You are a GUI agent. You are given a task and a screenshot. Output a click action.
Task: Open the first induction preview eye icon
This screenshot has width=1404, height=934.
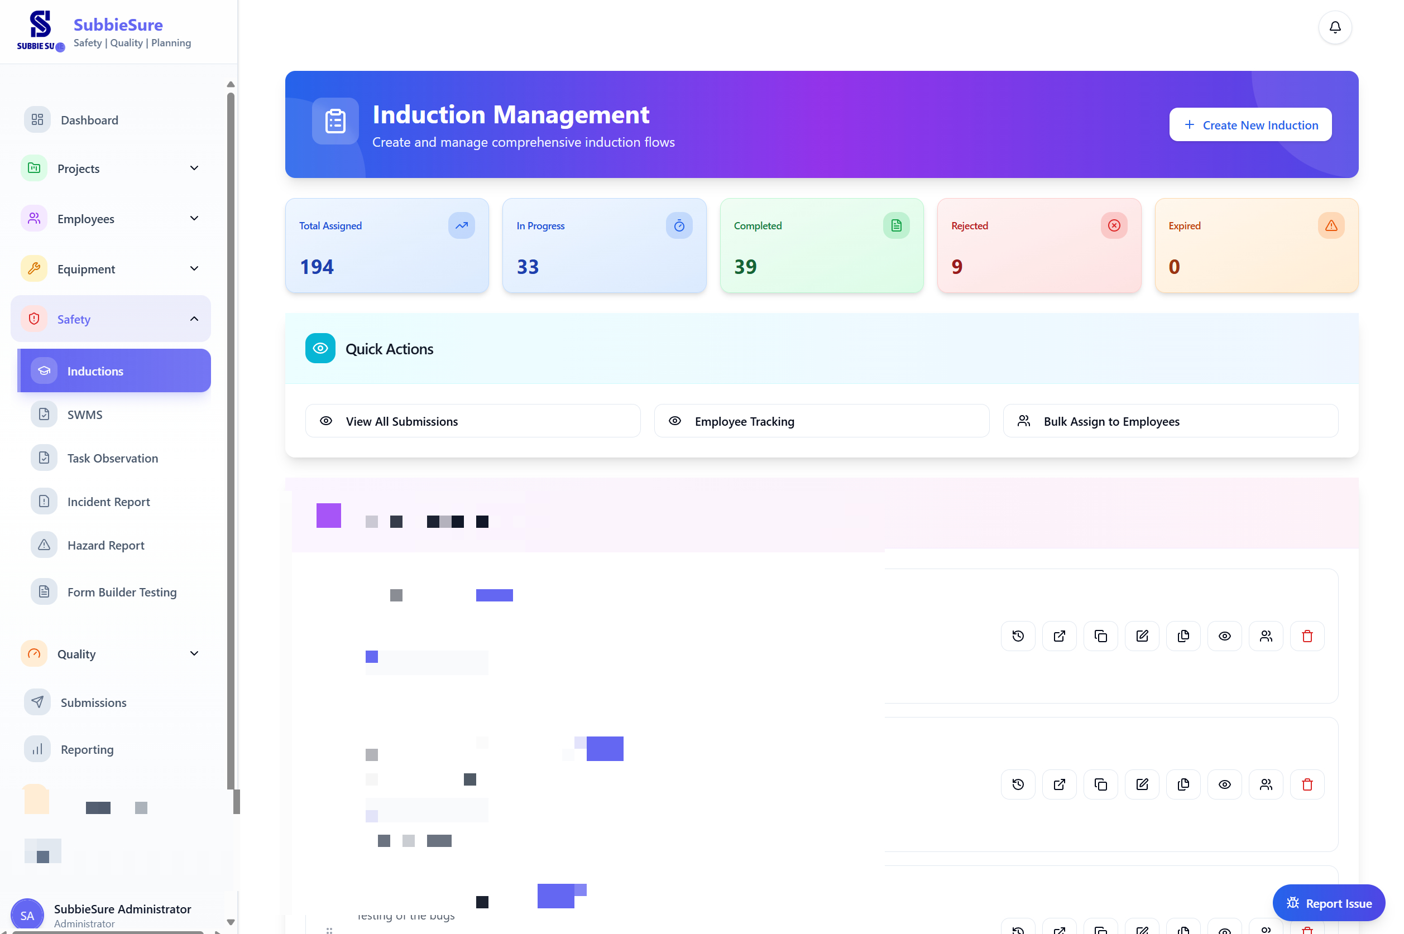point(1225,635)
